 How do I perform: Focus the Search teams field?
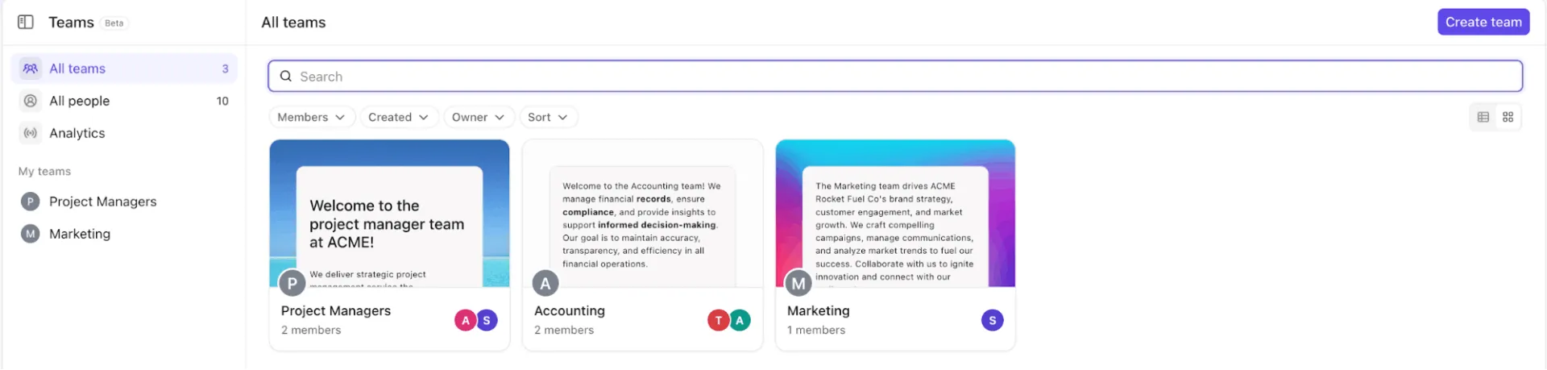[895, 76]
